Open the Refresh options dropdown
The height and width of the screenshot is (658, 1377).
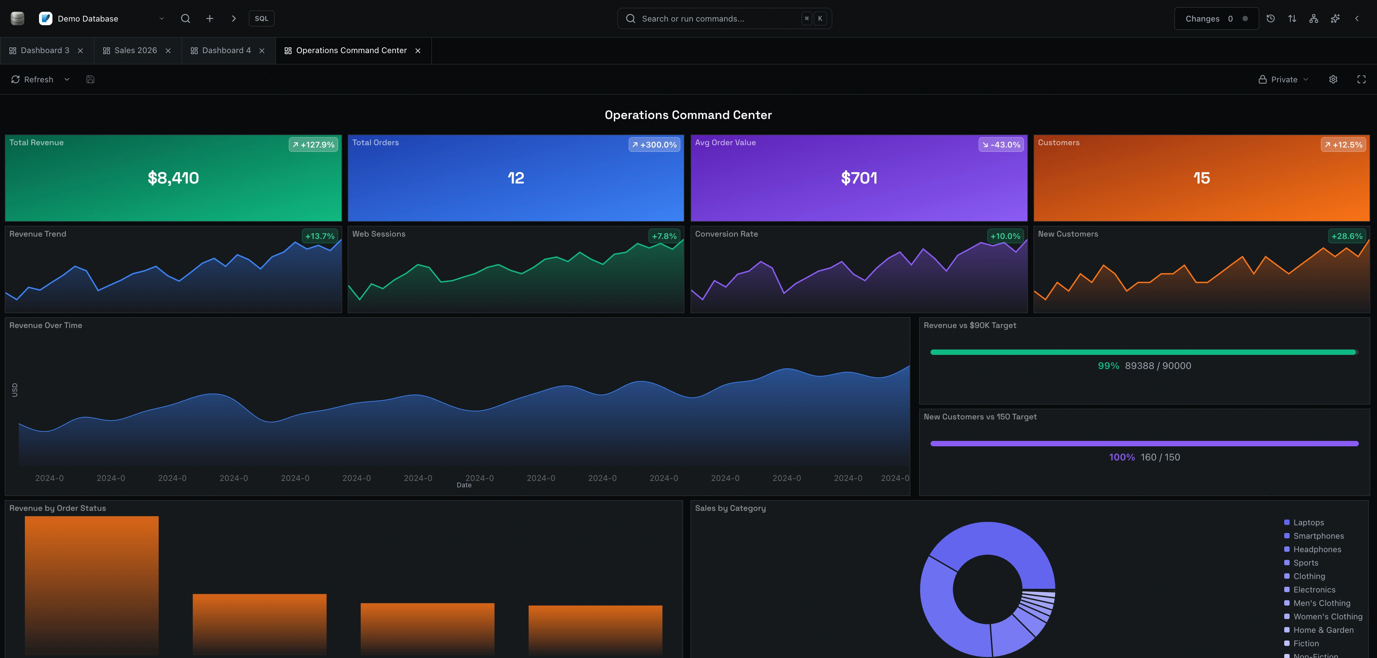pyautogui.click(x=66, y=79)
